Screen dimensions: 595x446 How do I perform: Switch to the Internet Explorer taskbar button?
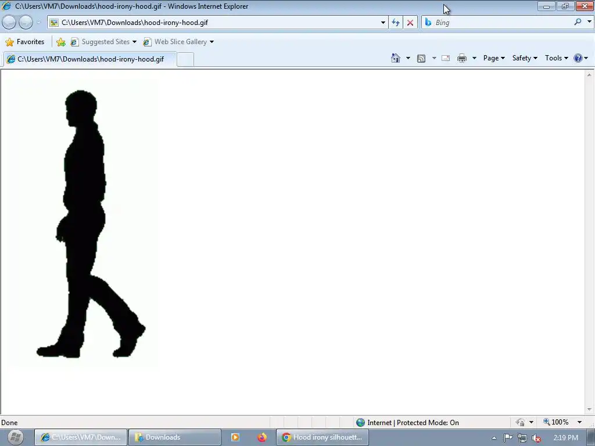(81, 437)
